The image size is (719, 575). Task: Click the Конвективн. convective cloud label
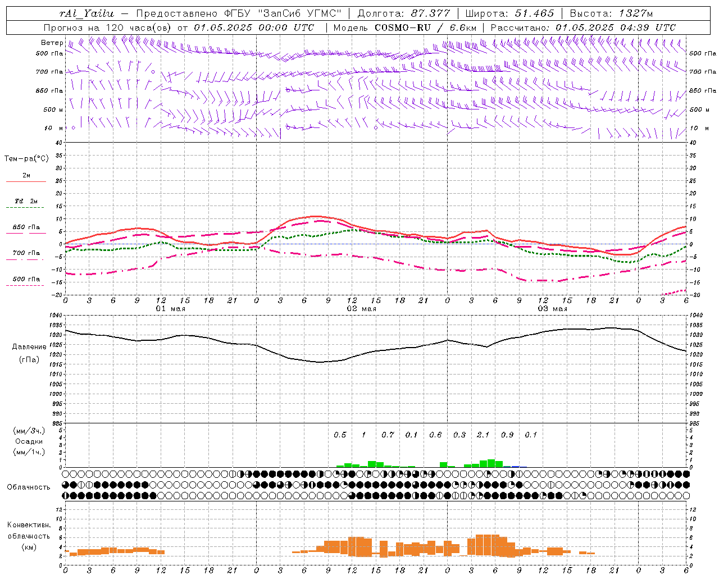click(x=29, y=525)
